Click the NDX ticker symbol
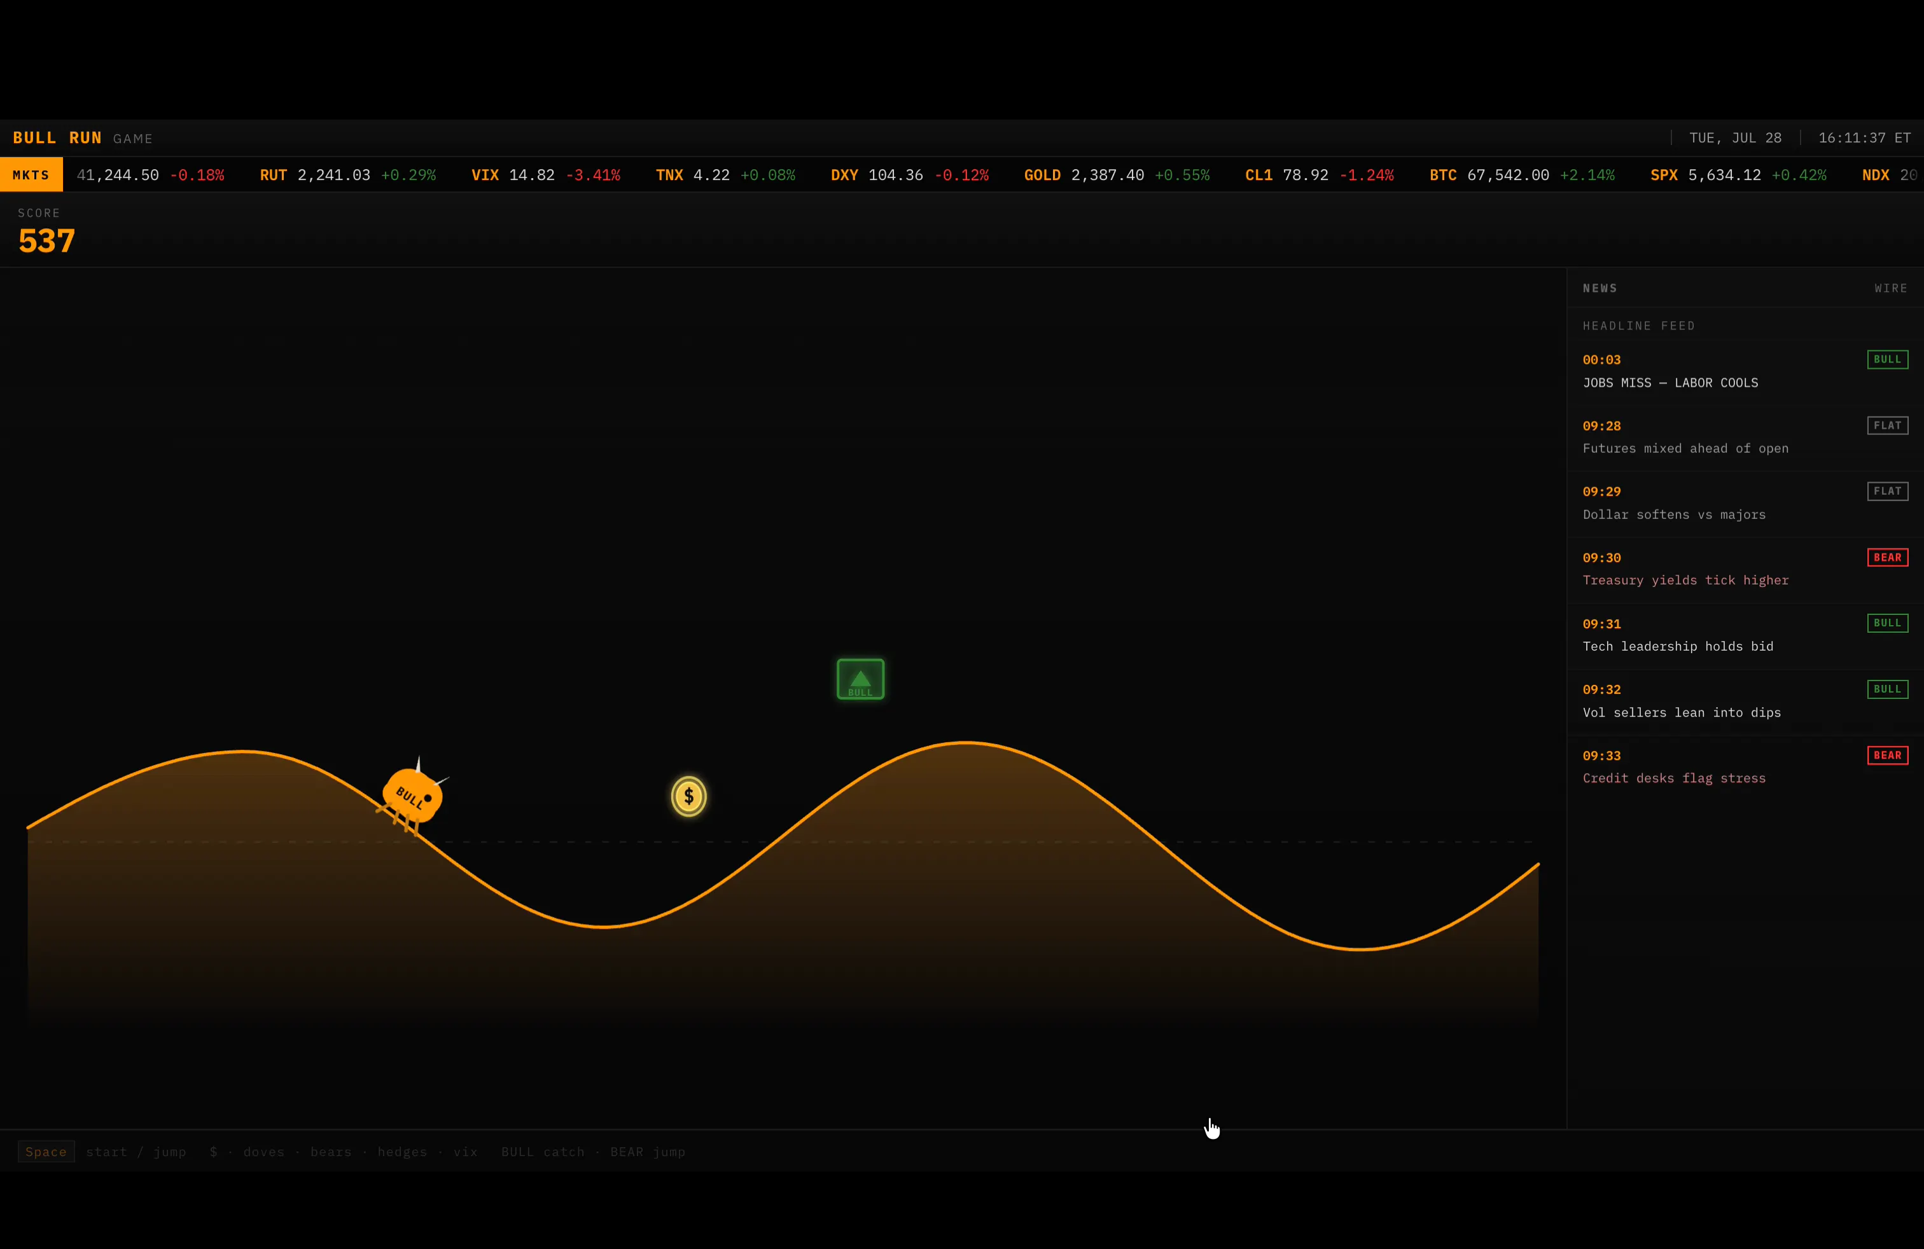This screenshot has width=1924, height=1249. (1876, 176)
